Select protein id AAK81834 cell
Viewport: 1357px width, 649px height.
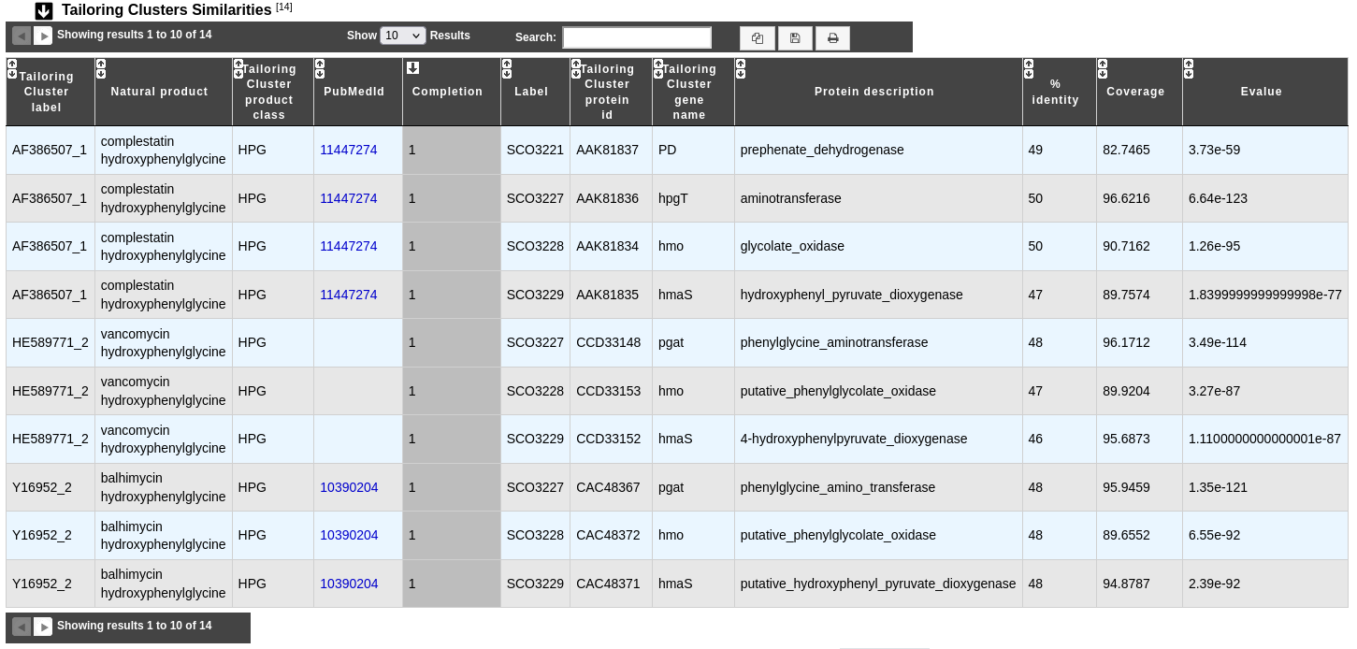click(x=611, y=246)
